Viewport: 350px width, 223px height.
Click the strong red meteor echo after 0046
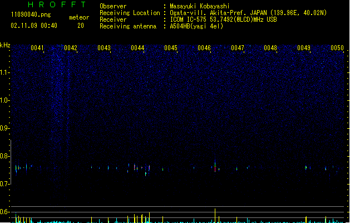tap(215, 167)
